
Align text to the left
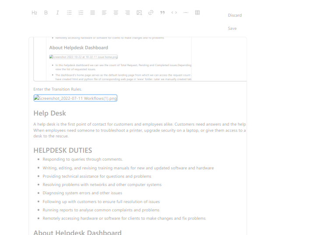pyautogui.click(x=104, y=13)
